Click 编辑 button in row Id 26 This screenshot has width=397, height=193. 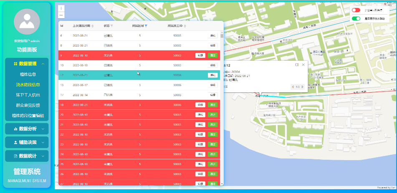[x=200, y=174]
